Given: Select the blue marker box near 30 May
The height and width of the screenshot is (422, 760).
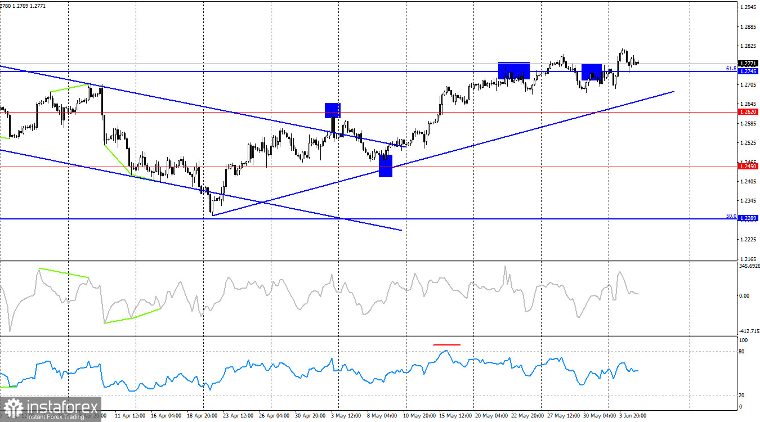Looking at the screenshot, I should coord(592,72).
